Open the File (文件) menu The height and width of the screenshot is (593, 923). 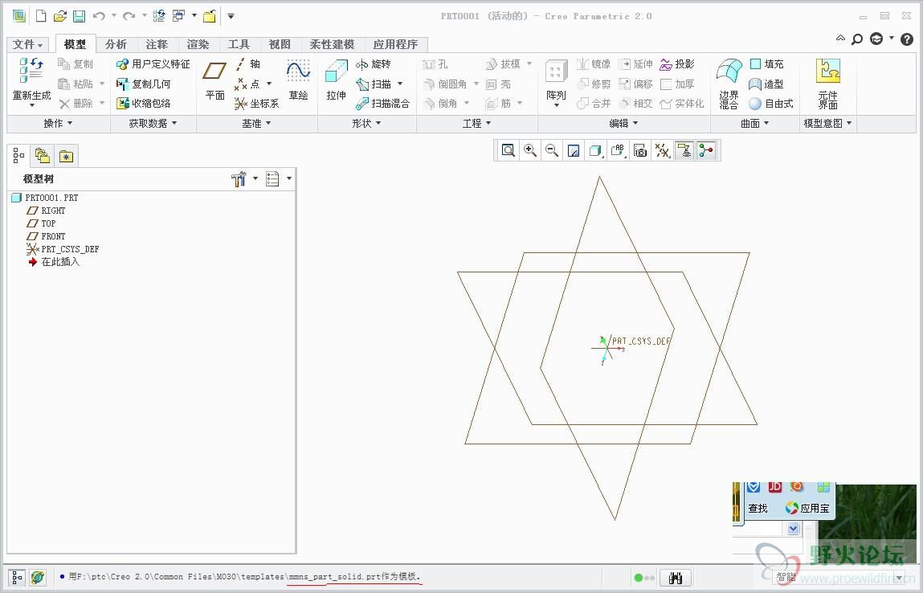[27, 44]
